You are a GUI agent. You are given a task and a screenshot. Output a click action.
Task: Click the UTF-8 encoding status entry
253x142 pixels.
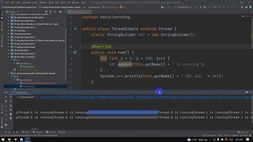tap(227, 135)
